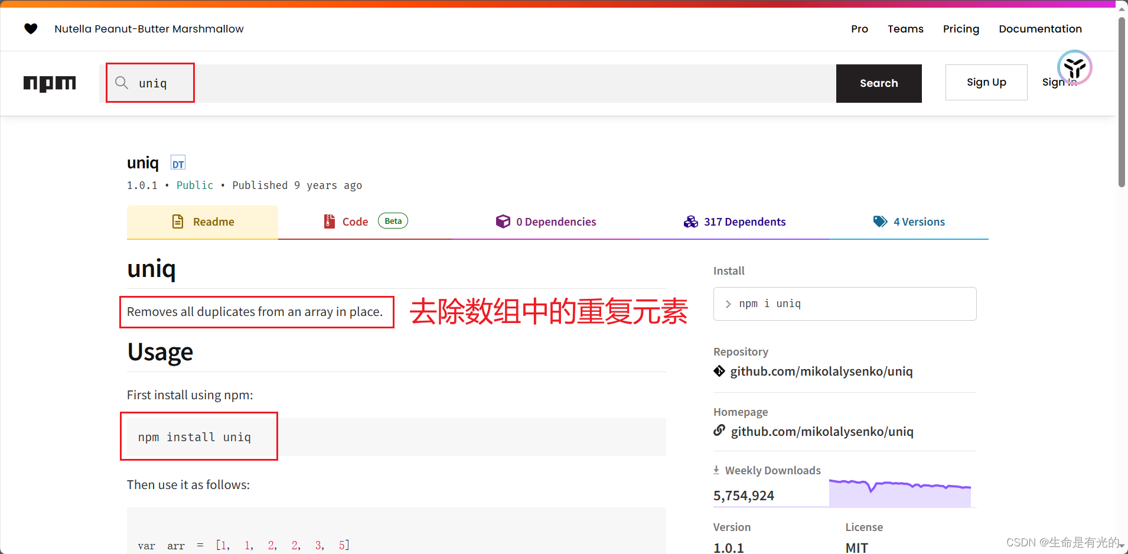Click the Usage heading
The height and width of the screenshot is (554, 1128).
(x=160, y=352)
